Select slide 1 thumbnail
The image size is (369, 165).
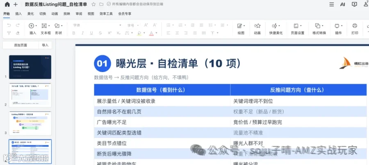[30, 67]
